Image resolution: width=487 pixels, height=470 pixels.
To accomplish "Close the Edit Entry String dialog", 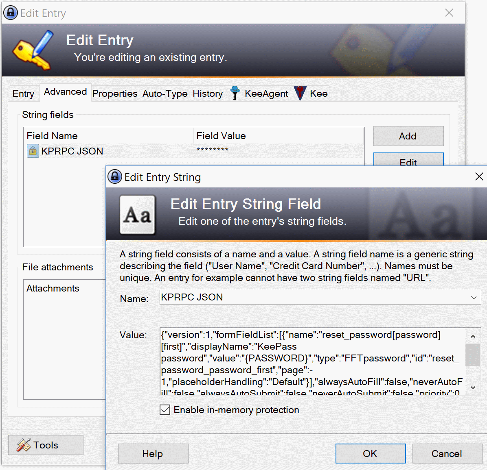I will click(479, 177).
